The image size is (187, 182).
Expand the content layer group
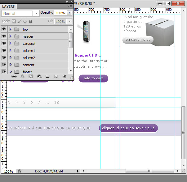coord(10,65)
